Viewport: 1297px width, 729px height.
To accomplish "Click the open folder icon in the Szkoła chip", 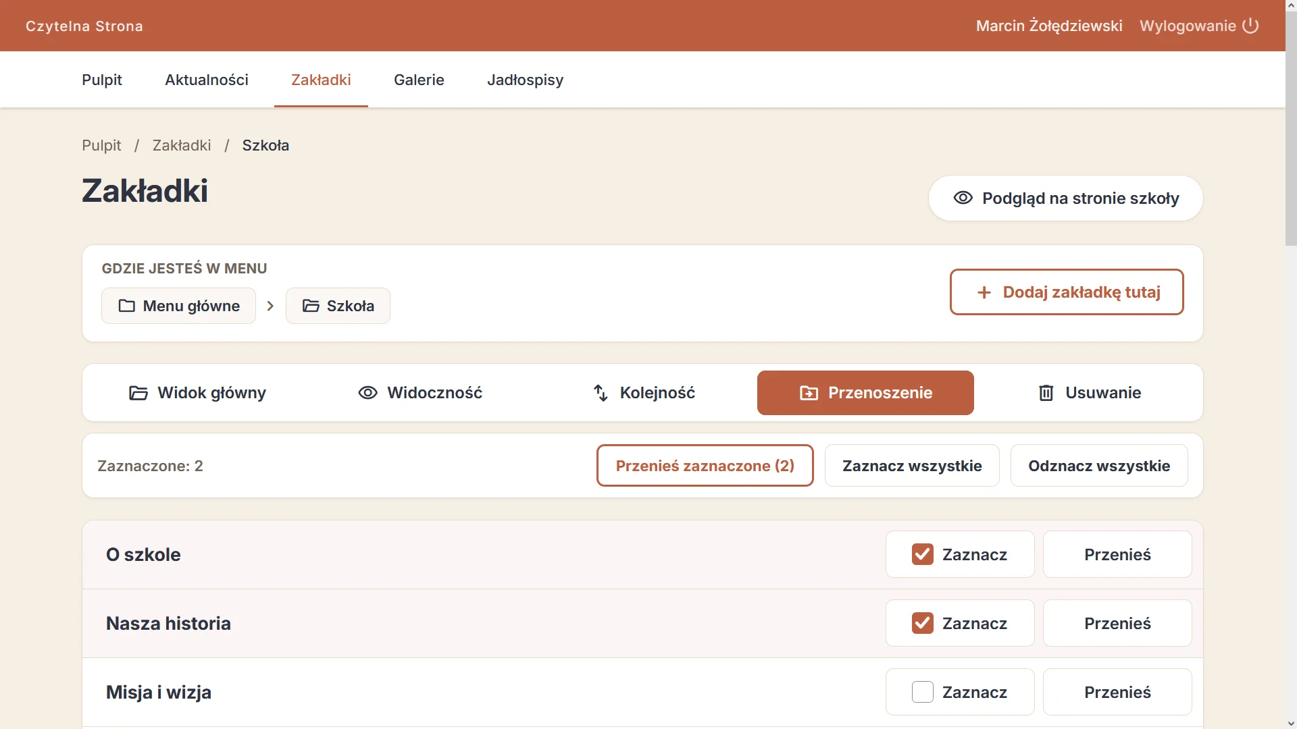I will 311,306.
